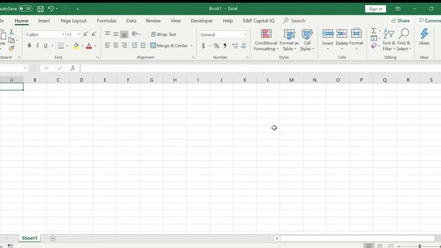Select Bottom Align icon
The width and height of the screenshot is (441, 248).
click(x=124, y=34)
